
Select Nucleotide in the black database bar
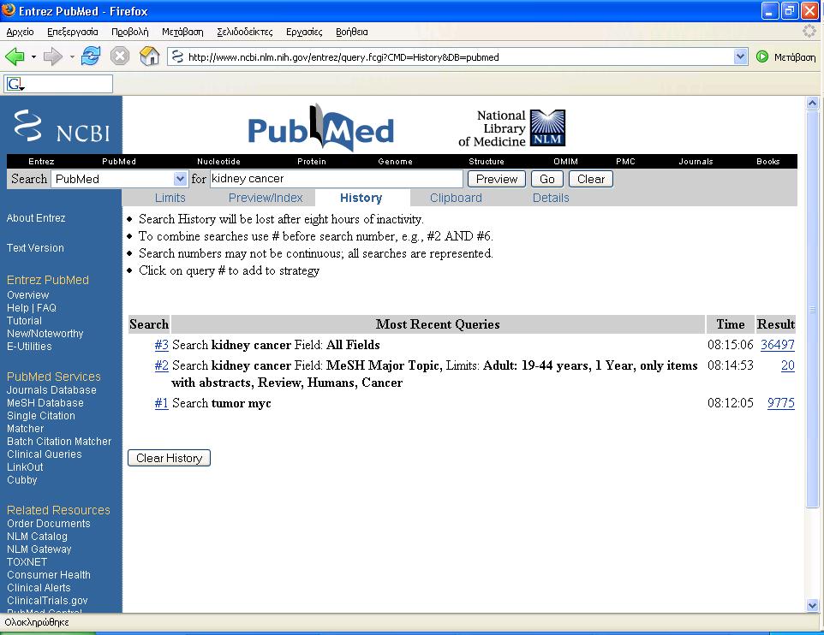[218, 161]
